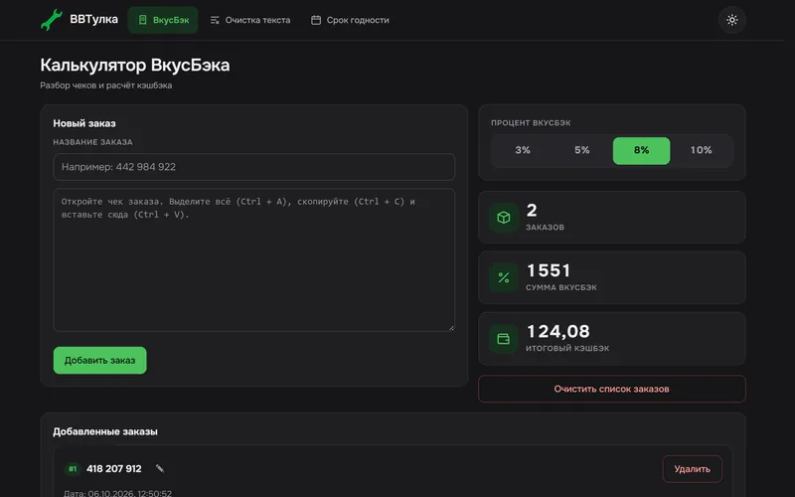Image resolution: width=795 pixels, height=497 pixels.
Task: Open the ВкусБэк tab
Action: tap(163, 20)
